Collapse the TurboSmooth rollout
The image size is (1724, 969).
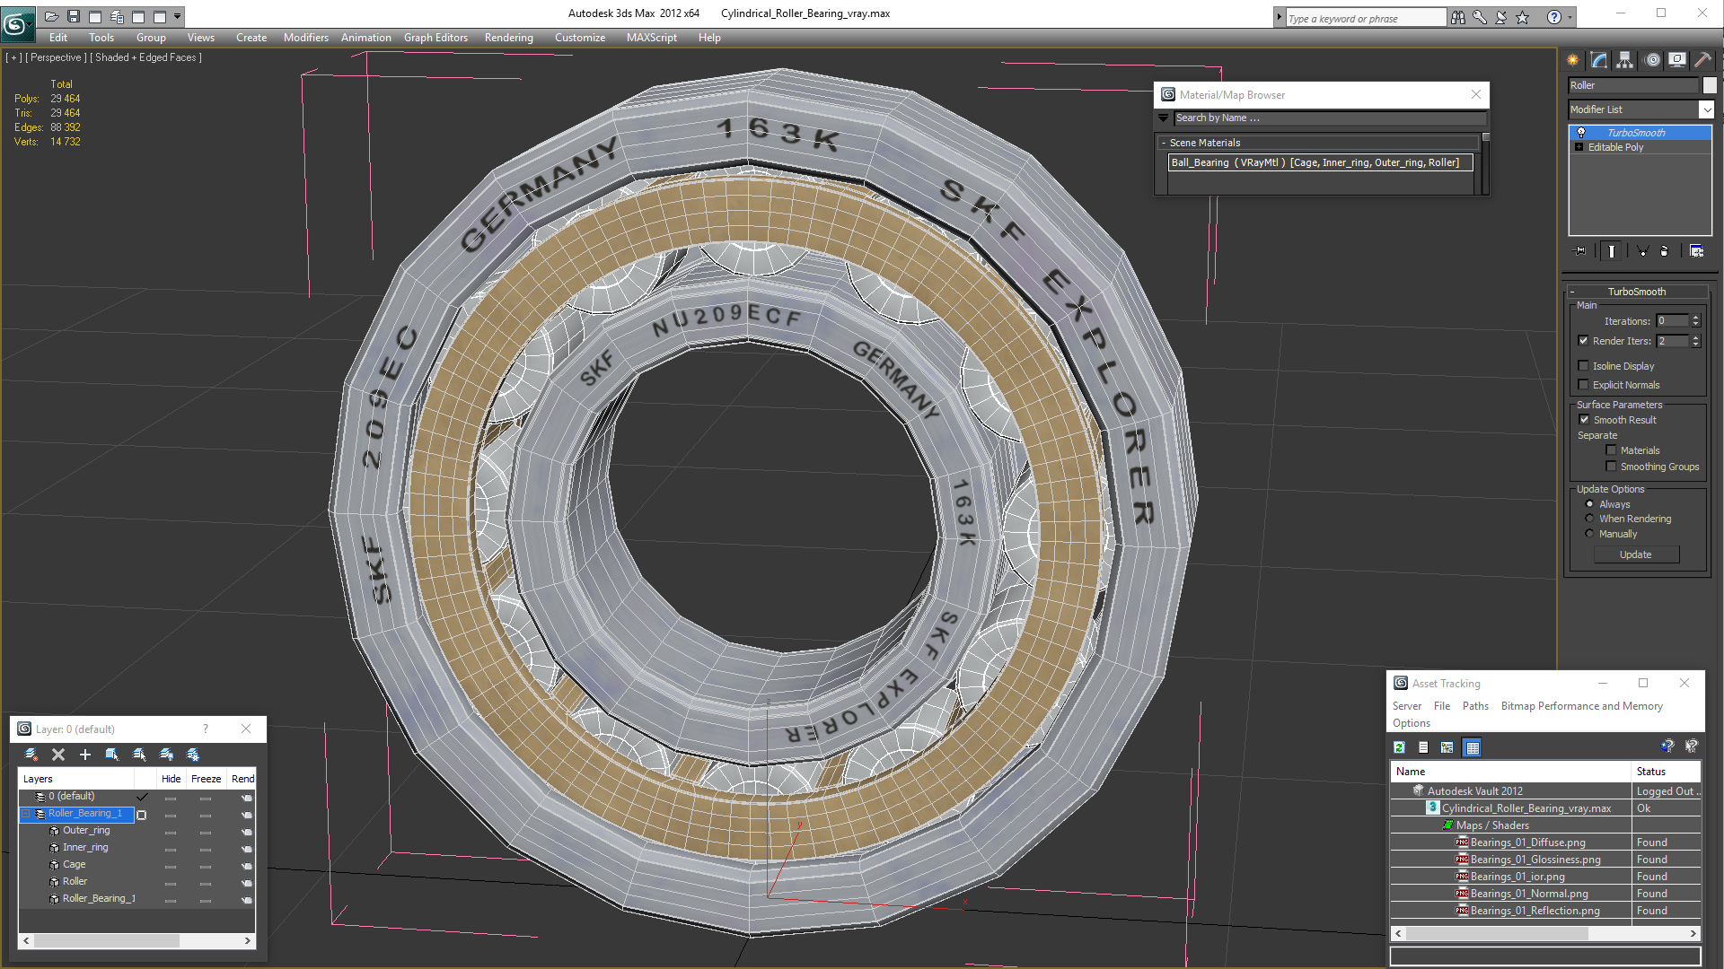tap(1572, 292)
